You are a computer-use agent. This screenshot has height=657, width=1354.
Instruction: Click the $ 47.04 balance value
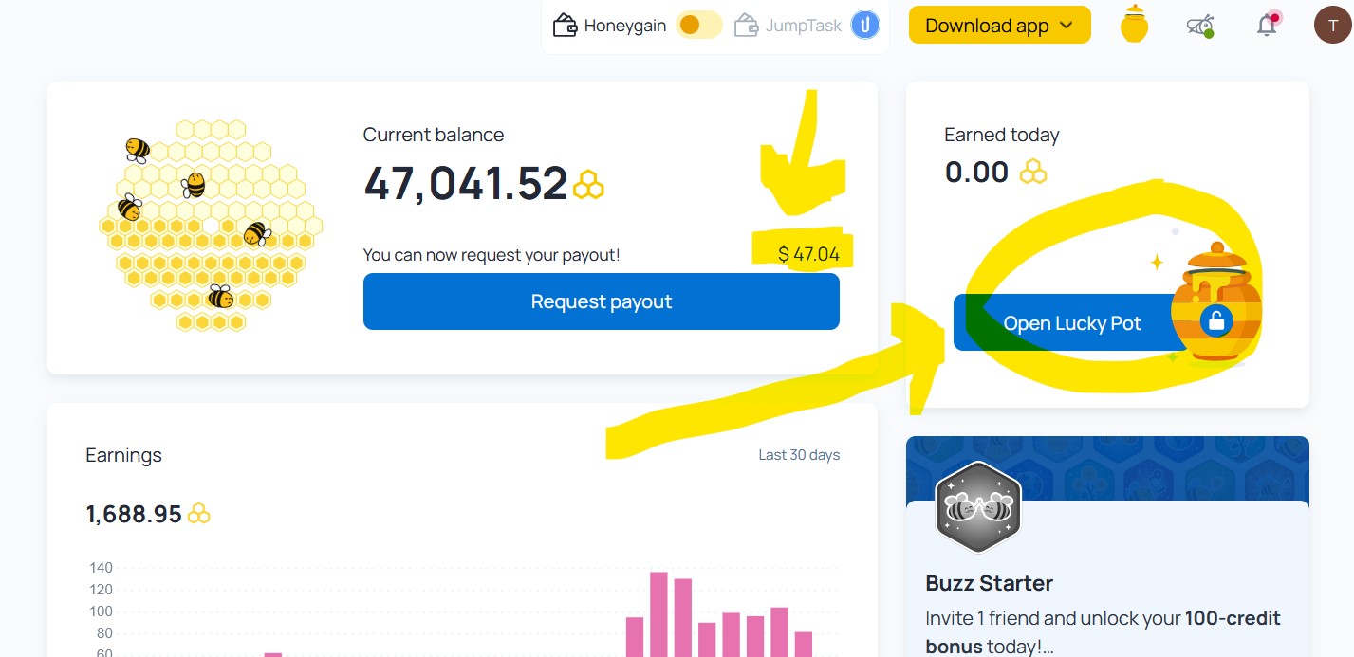pyautogui.click(x=808, y=254)
